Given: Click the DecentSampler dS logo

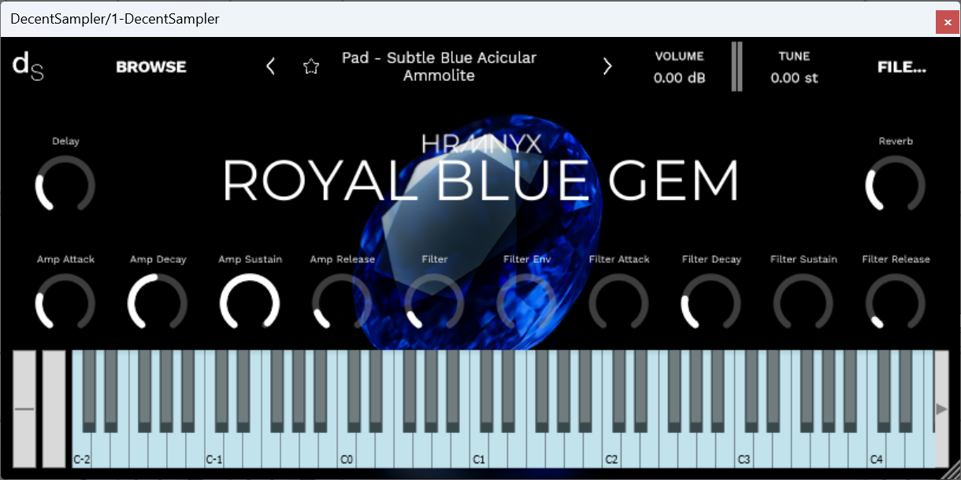Looking at the screenshot, I should 28,67.
